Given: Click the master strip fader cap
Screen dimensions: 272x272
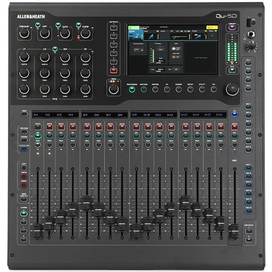Looking at the screenshot, I should [235, 231].
